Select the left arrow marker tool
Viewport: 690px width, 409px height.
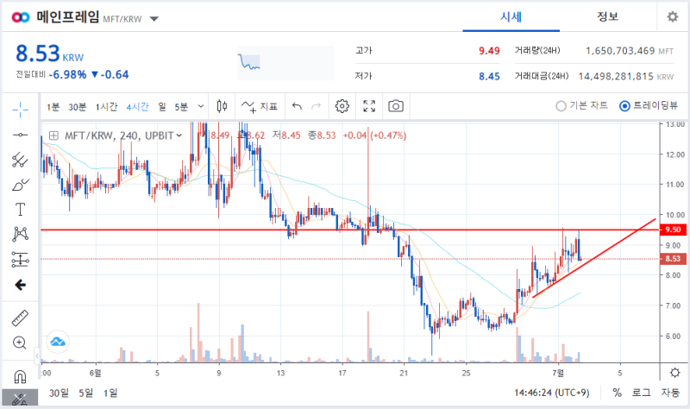20,286
